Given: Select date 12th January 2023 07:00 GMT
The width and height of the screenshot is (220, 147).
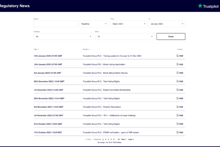Looking at the screenshot, I should (48, 56).
